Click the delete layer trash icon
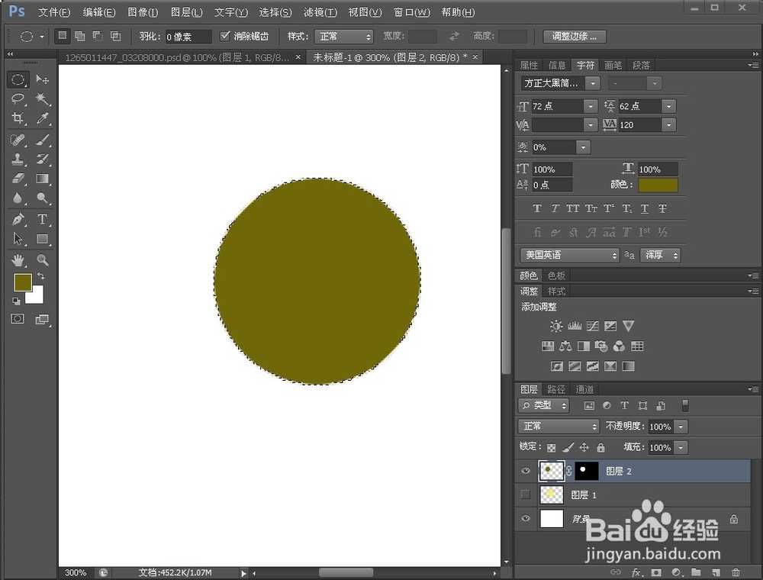Image resolution: width=763 pixels, height=580 pixels. click(736, 572)
